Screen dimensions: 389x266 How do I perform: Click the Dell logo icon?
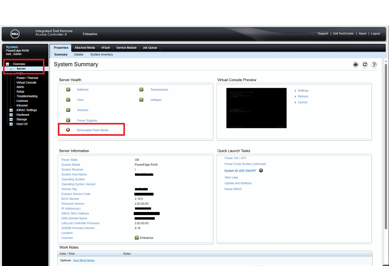tap(15, 34)
